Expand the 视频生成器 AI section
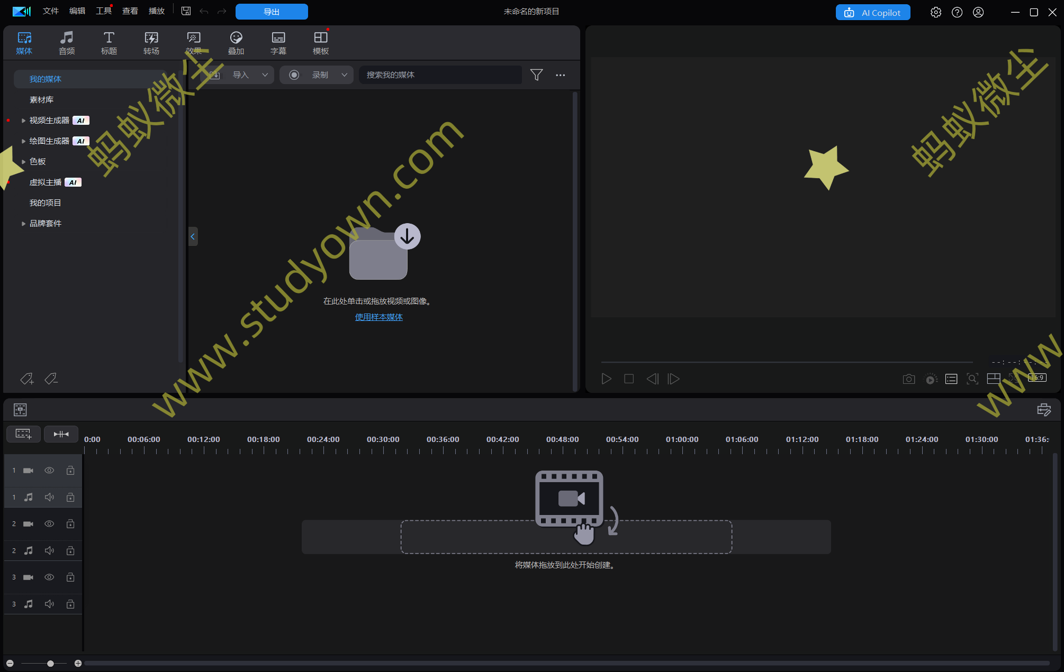Viewport: 1064px width, 672px height. [x=23, y=120]
